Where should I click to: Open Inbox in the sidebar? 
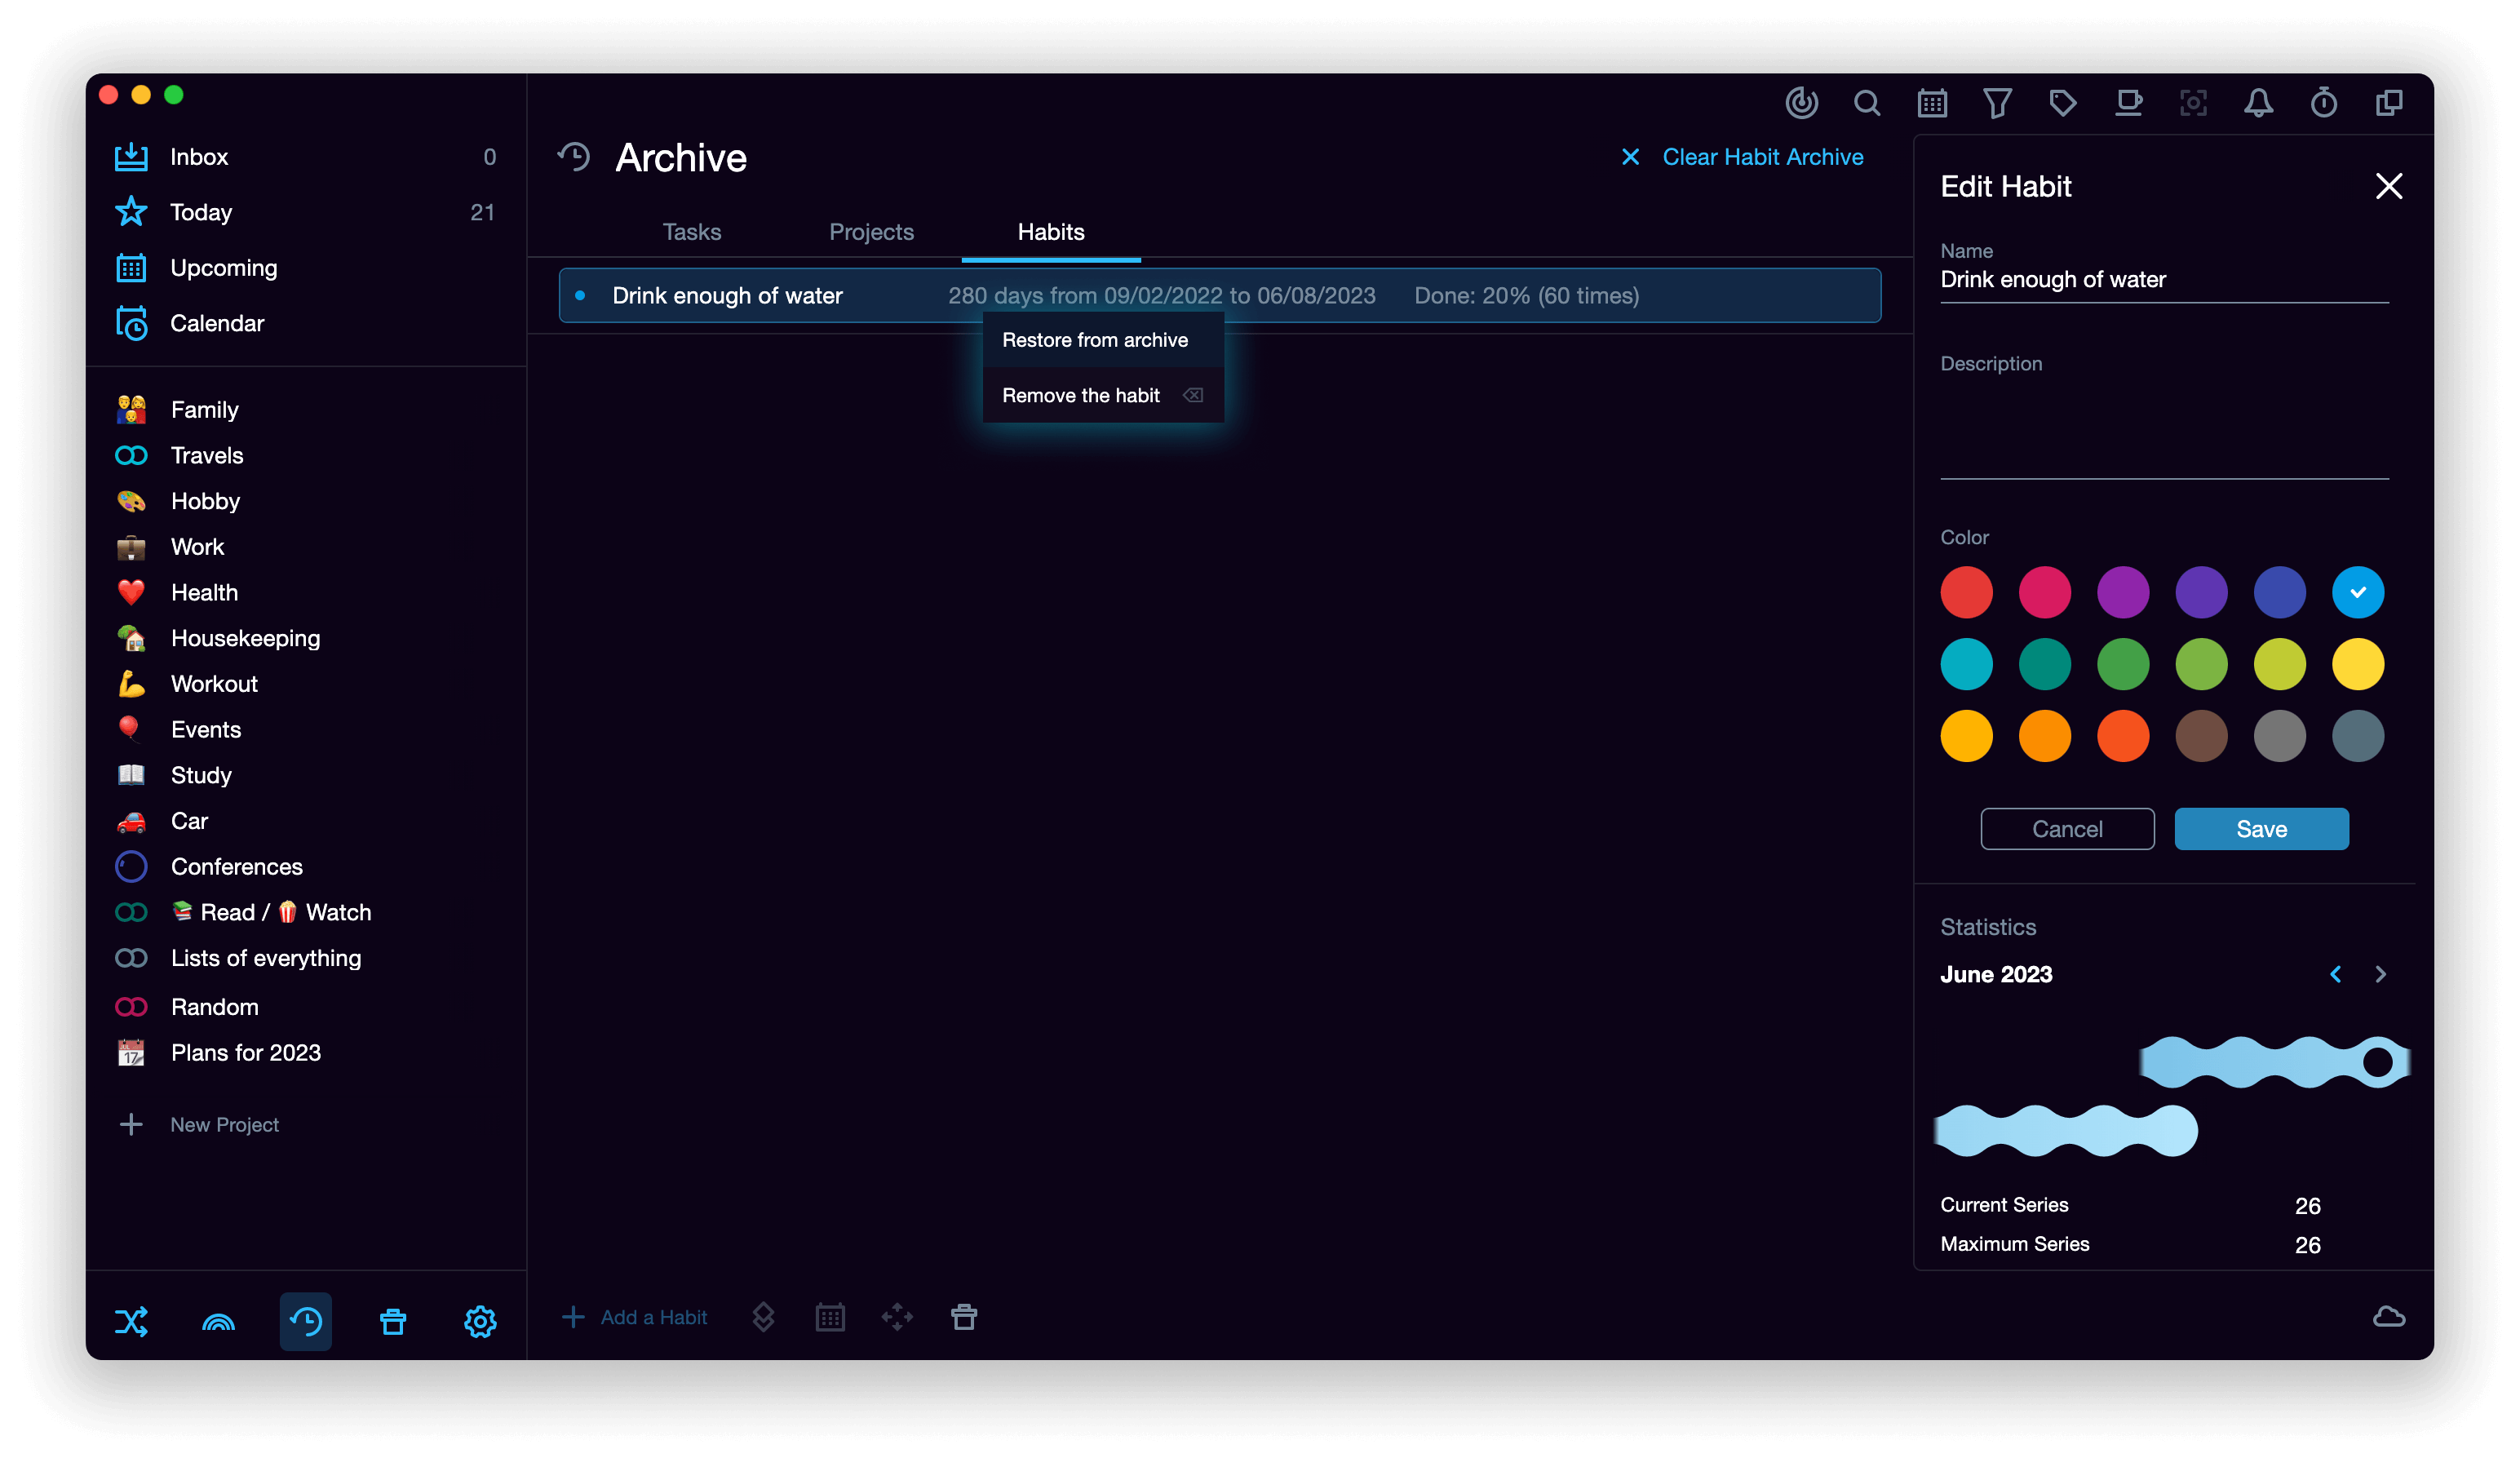pyautogui.click(x=306, y=157)
